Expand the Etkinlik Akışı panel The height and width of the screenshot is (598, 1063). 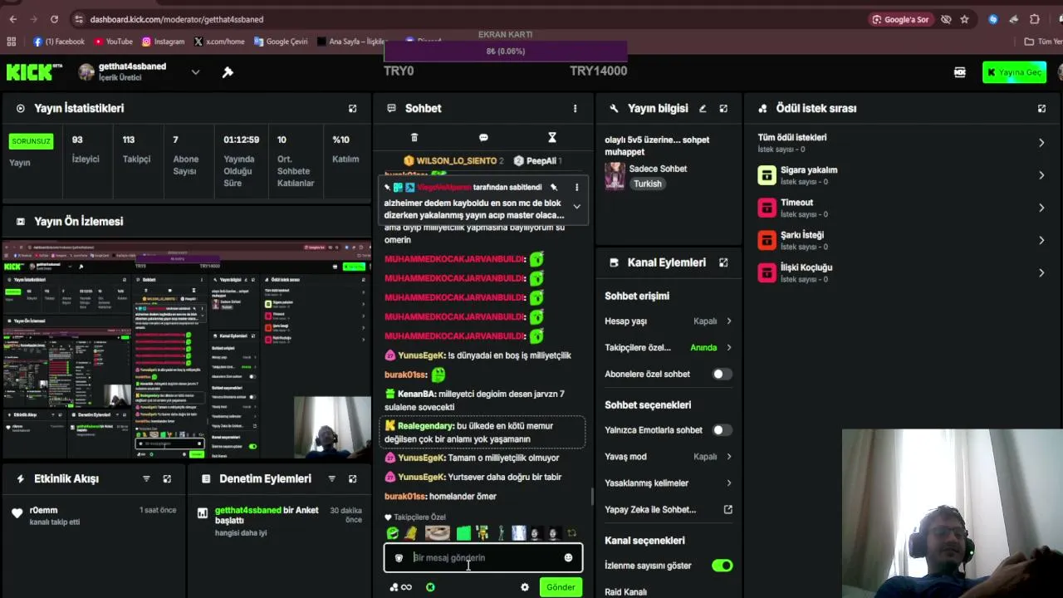[x=167, y=479]
